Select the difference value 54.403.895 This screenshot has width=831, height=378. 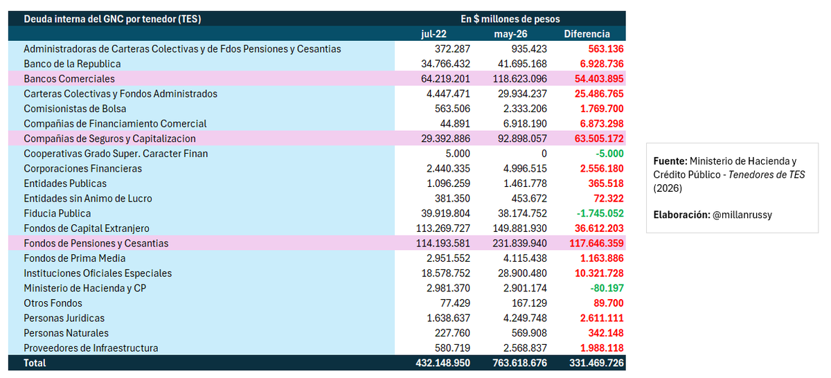click(598, 79)
